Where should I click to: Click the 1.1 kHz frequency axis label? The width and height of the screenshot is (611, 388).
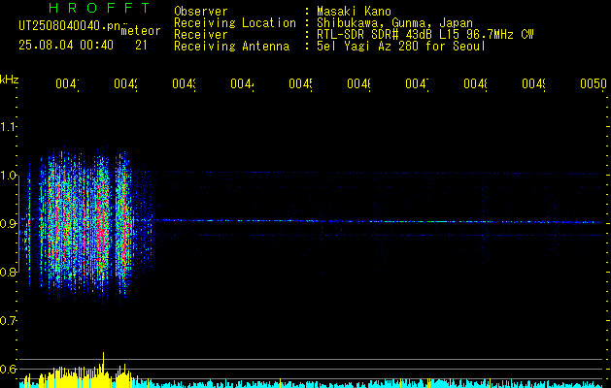point(8,127)
